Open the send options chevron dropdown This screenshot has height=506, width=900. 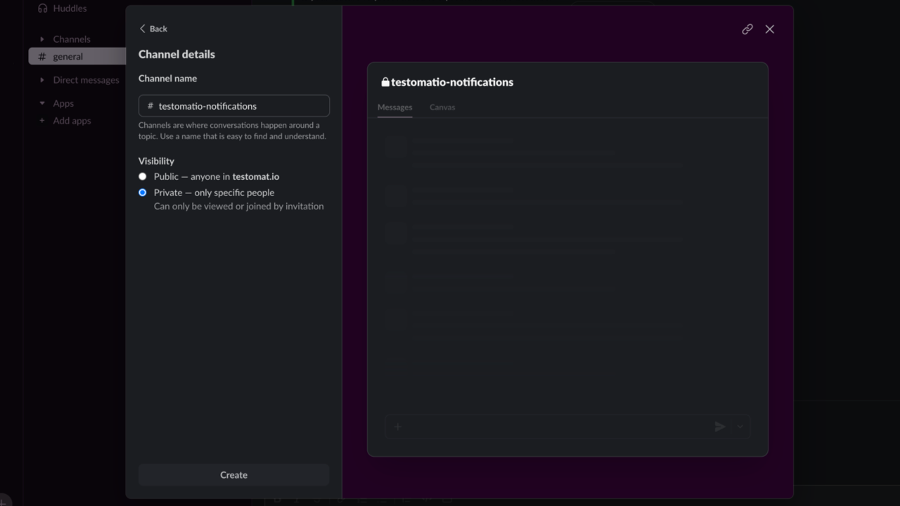point(738,427)
